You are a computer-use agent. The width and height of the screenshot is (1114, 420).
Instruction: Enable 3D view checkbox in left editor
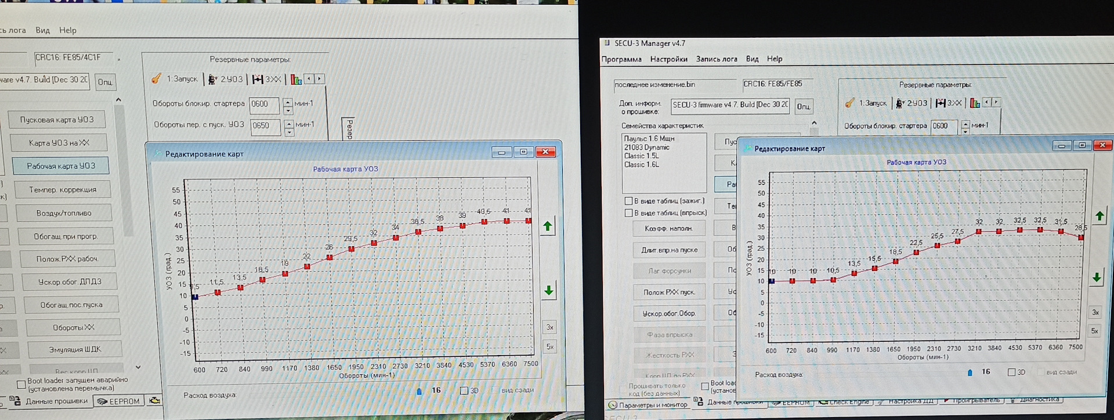pyautogui.click(x=464, y=390)
